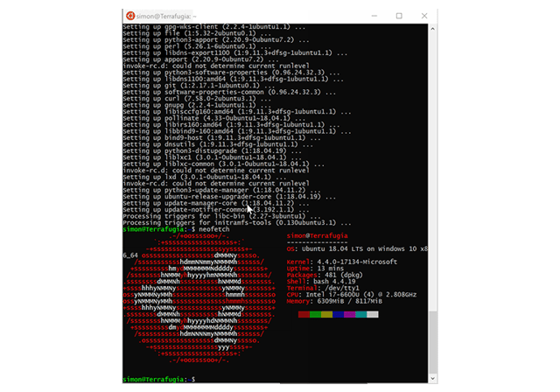Click the 'Setting up gnupg' output line

[x=199, y=105]
